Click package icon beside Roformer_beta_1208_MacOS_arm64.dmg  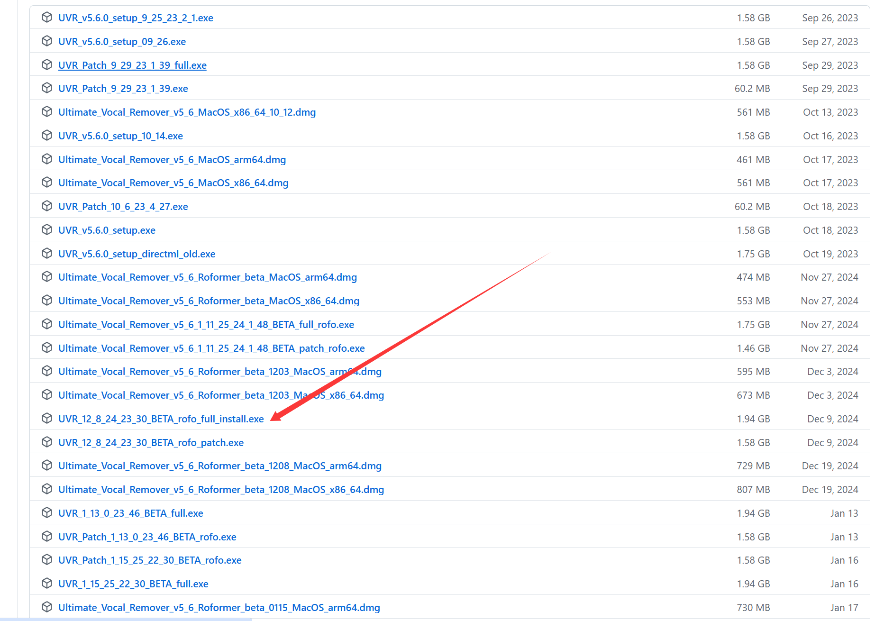click(47, 466)
